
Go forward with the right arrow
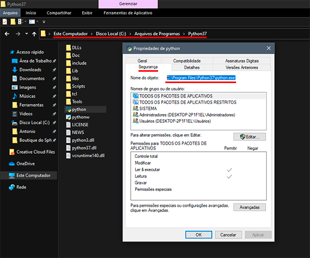pos(18,34)
